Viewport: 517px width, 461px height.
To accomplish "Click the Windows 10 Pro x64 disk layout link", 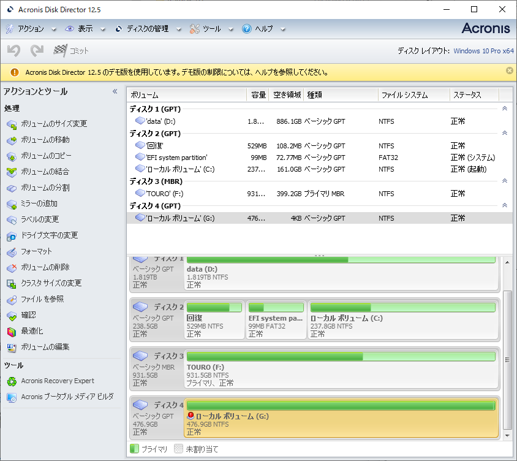I will click(x=483, y=51).
